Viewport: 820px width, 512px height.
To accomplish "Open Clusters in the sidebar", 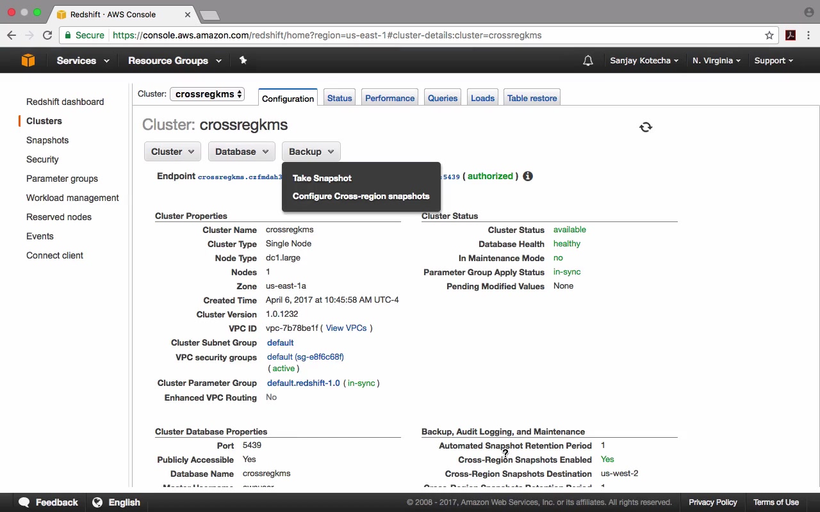I will click(x=44, y=121).
